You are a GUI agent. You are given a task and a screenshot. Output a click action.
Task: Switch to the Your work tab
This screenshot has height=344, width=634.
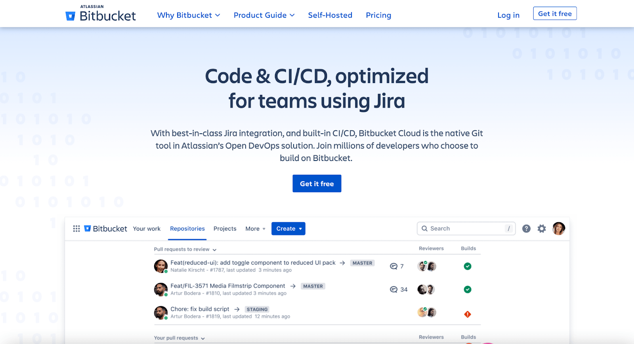[x=147, y=229]
